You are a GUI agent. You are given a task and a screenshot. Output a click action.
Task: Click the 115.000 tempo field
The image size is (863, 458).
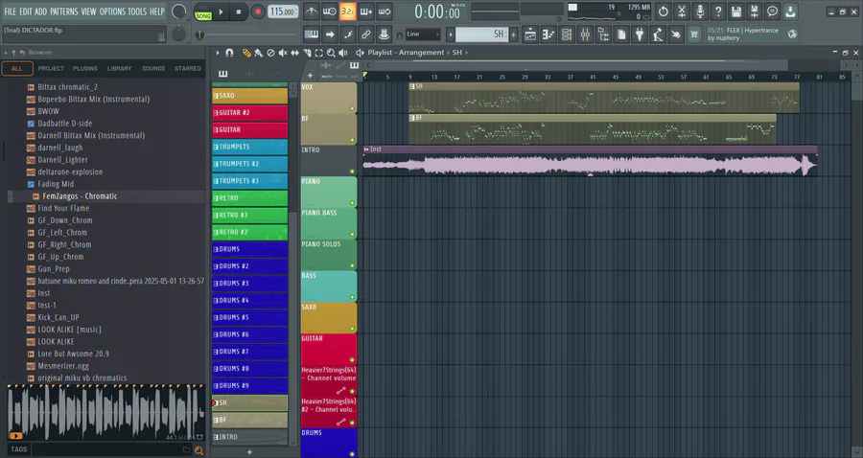(x=283, y=11)
